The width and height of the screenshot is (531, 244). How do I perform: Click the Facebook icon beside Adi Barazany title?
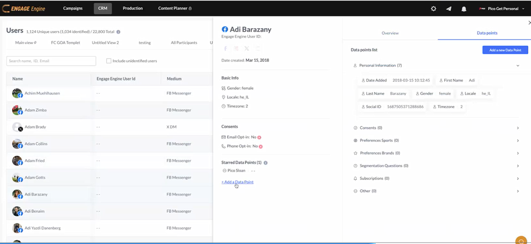(x=225, y=29)
